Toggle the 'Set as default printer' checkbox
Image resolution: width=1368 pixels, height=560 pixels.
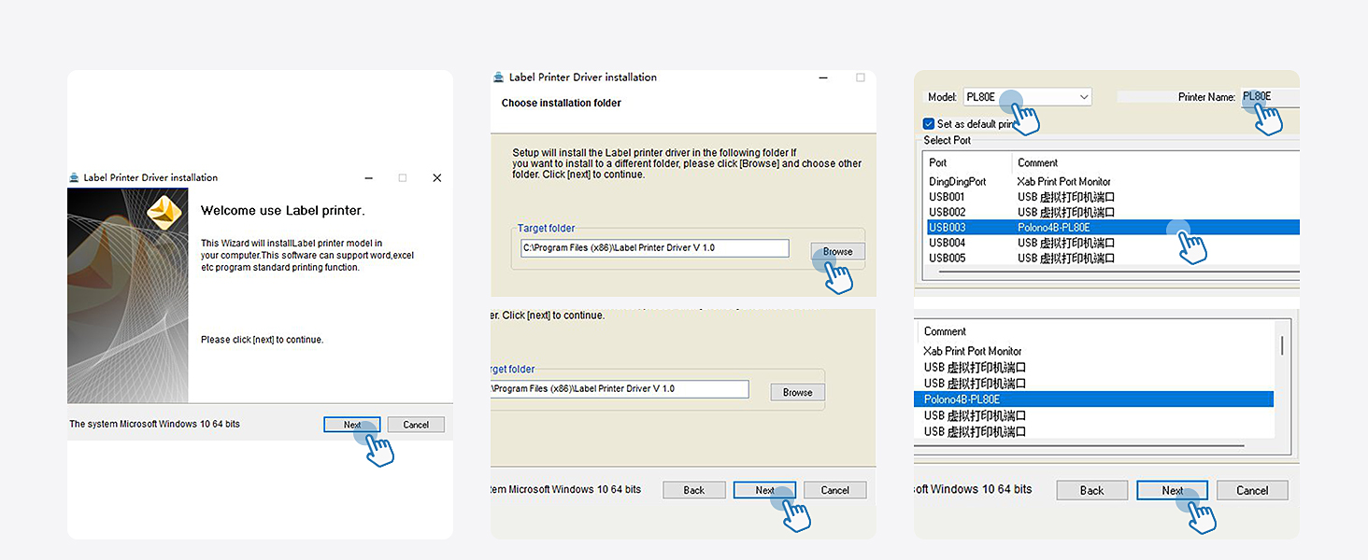(x=929, y=123)
